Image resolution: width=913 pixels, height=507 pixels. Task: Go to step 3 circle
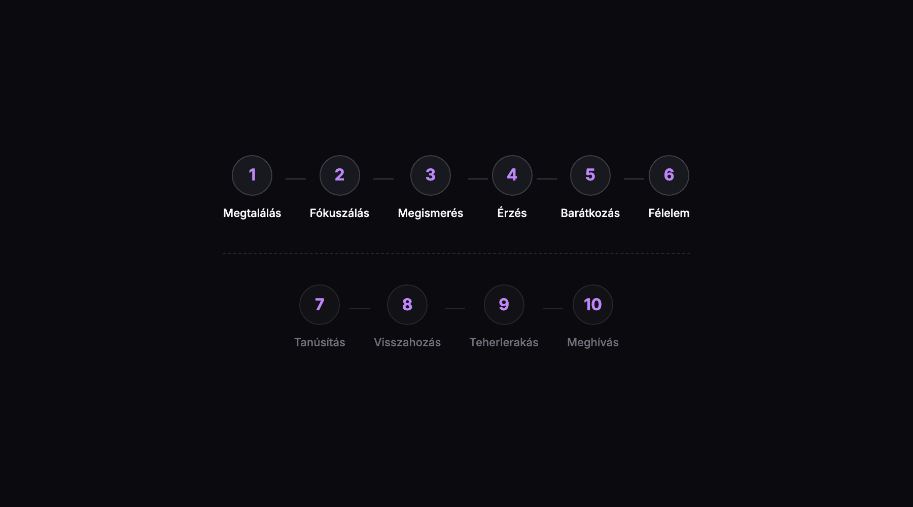pyautogui.click(x=431, y=175)
